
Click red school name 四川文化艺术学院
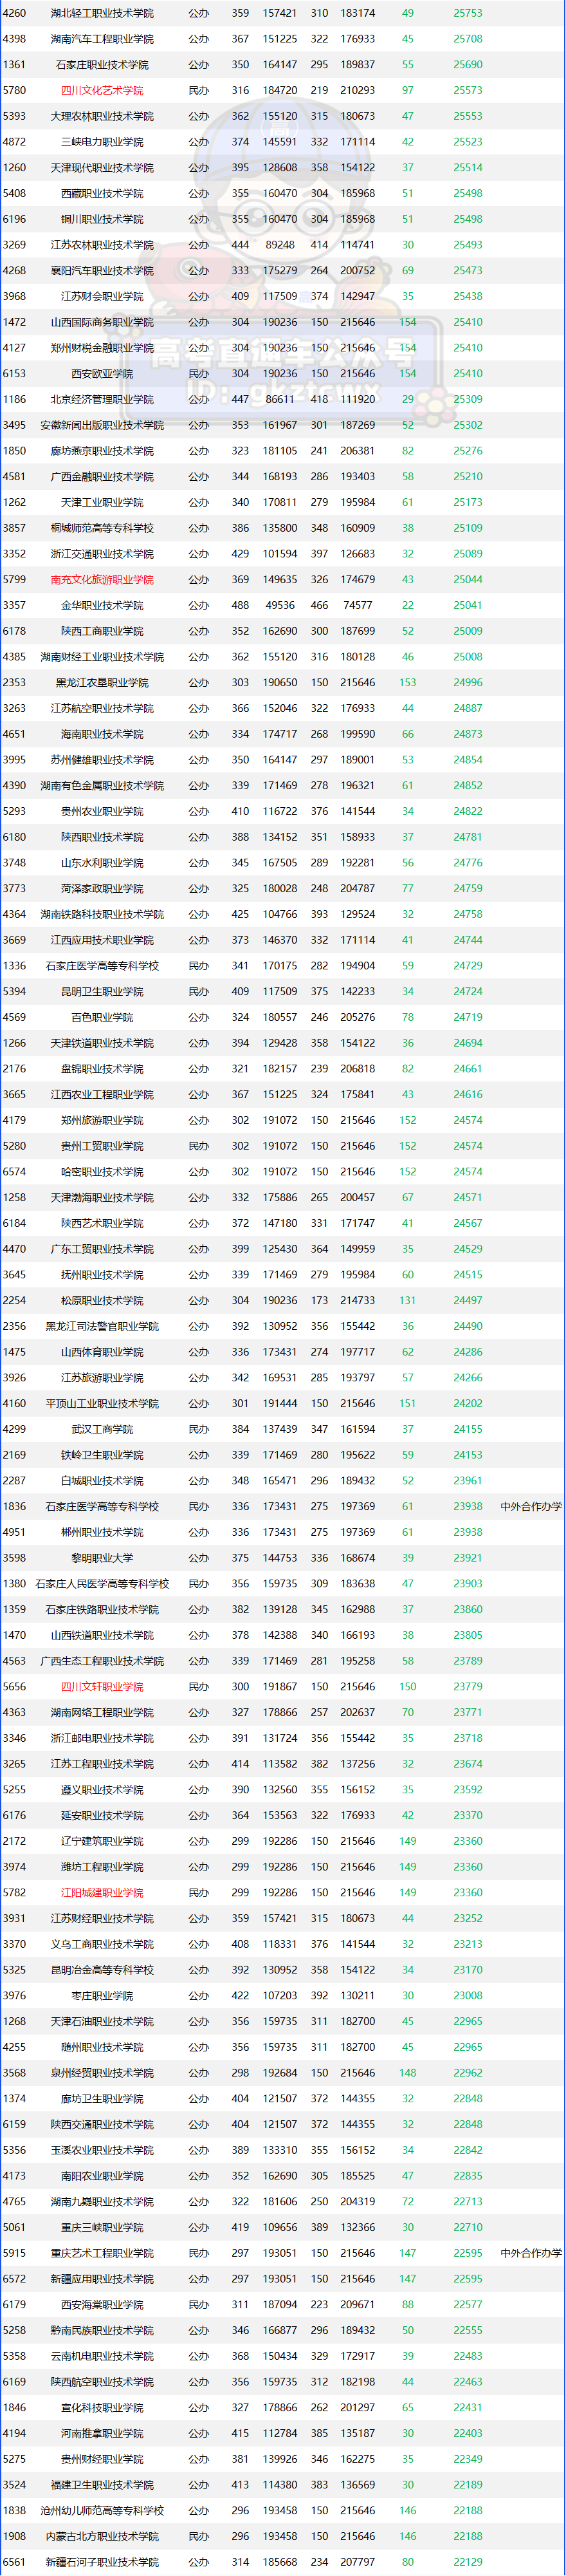(x=102, y=91)
